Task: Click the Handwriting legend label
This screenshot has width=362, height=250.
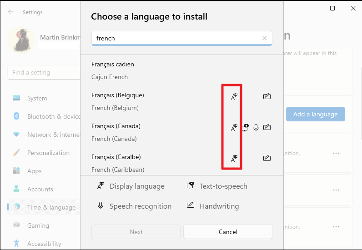Action: [x=219, y=206]
